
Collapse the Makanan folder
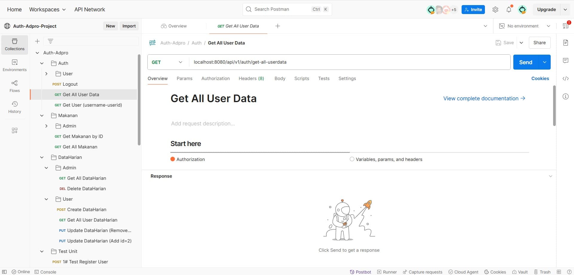pyautogui.click(x=42, y=116)
